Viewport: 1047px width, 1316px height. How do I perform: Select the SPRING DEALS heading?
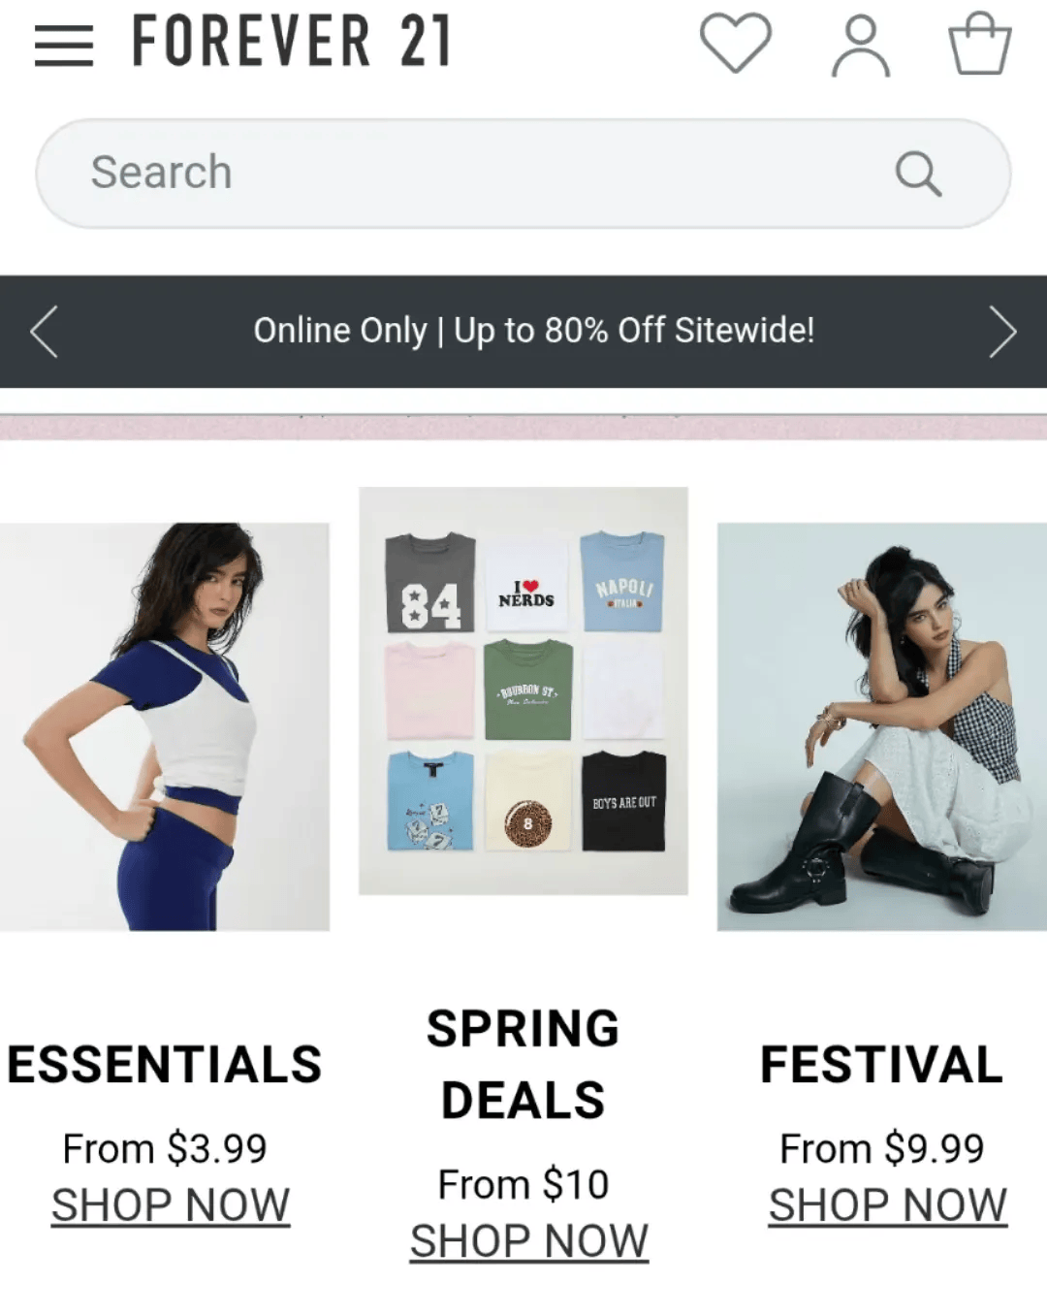click(523, 1064)
